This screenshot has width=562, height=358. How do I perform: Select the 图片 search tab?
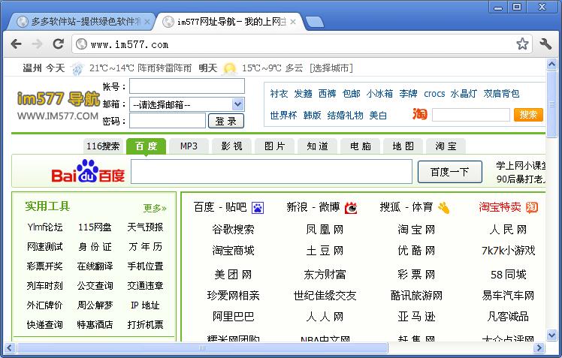(x=274, y=146)
